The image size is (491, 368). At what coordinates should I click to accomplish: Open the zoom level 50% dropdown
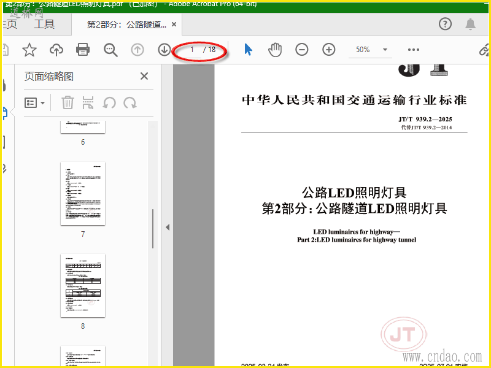point(371,50)
